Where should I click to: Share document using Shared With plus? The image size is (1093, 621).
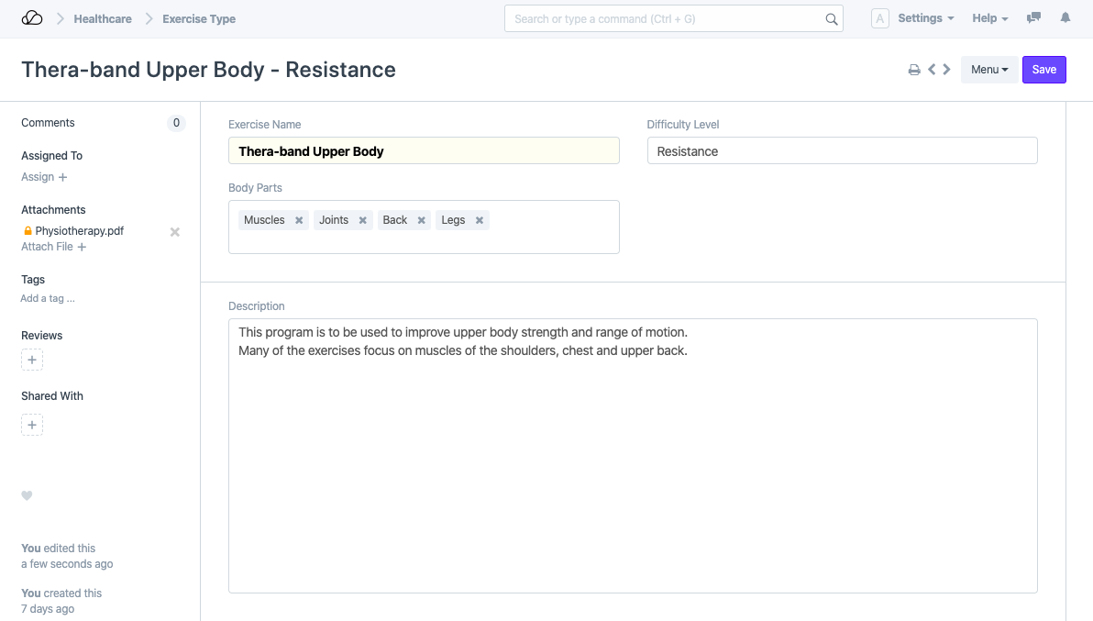(x=32, y=425)
